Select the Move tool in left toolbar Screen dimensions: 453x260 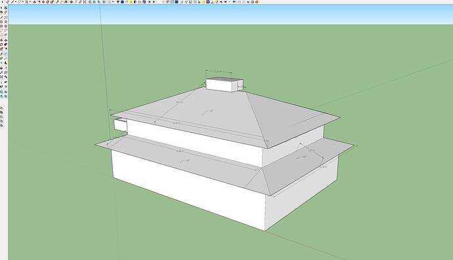pyautogui.click(x=1, y=41)
